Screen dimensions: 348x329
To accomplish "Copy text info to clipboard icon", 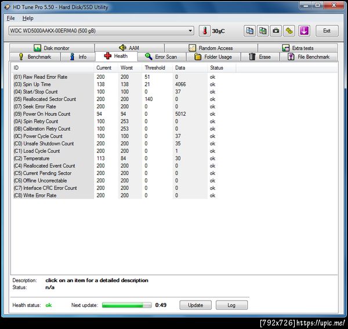I will pyautogui.click(x=249, y=31).
